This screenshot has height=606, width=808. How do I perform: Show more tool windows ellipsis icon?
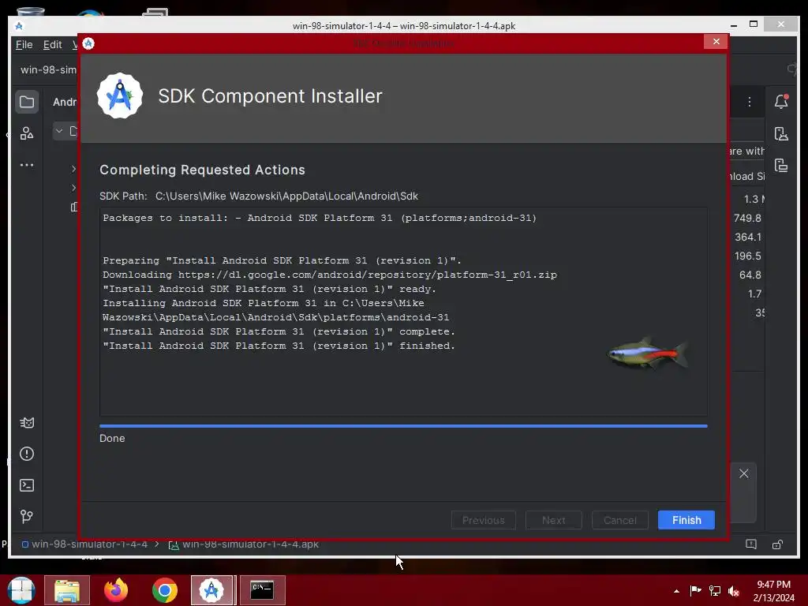click(x=27, y=165)
